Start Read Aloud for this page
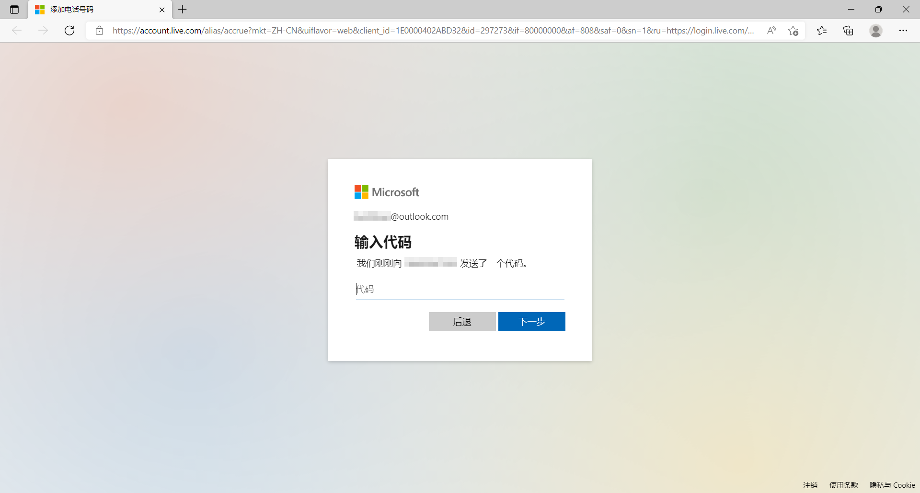Image resolution: width=920 pixels, height=493 pixels. [771, 30]
